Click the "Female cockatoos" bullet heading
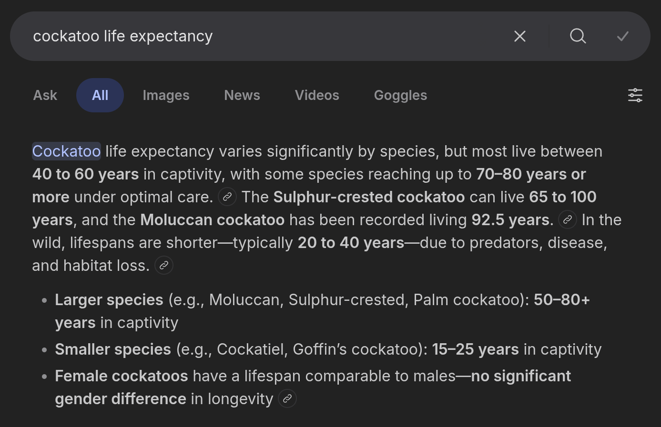The width and height of the screenshot is (661, 427). pos(122,376)
